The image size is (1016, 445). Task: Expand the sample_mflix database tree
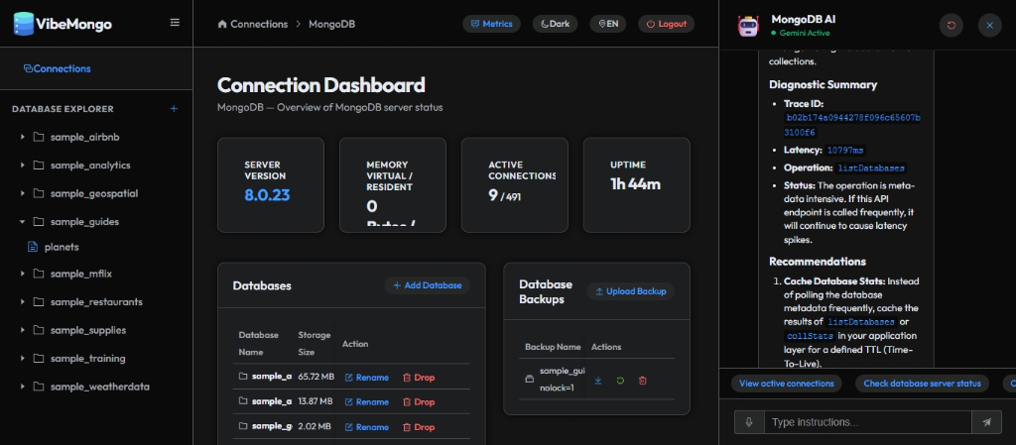tap(23, 274)
